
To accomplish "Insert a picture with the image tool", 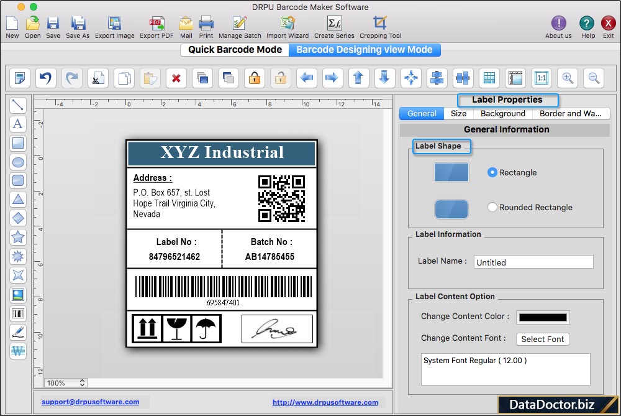I will point(18,295).
